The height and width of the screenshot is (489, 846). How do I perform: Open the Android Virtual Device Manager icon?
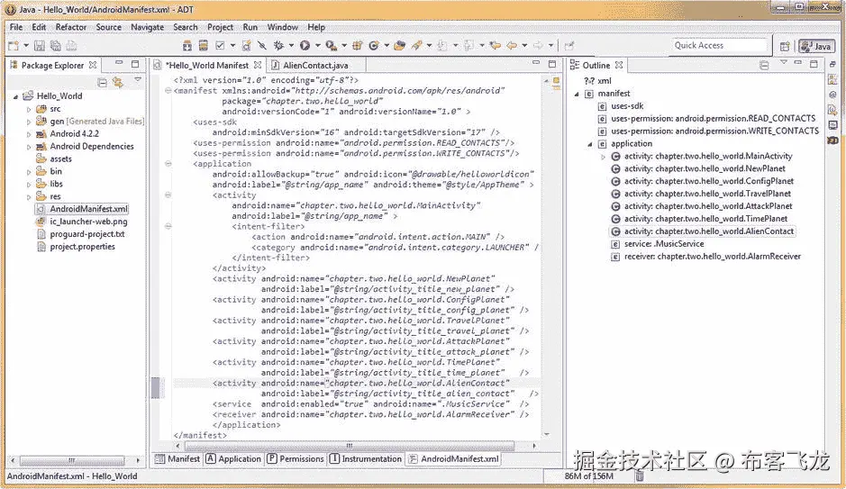(204, 46)
